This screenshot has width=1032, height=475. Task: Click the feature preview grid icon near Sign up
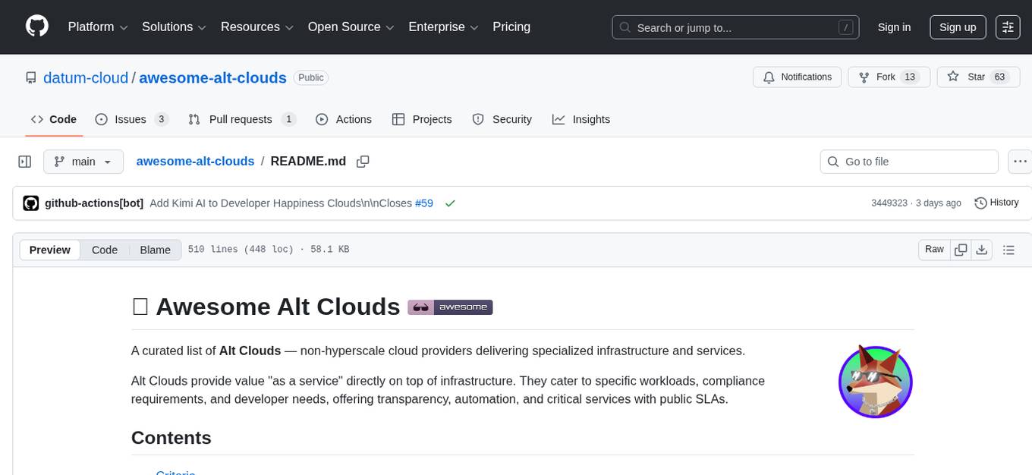tap(1008, 27)
